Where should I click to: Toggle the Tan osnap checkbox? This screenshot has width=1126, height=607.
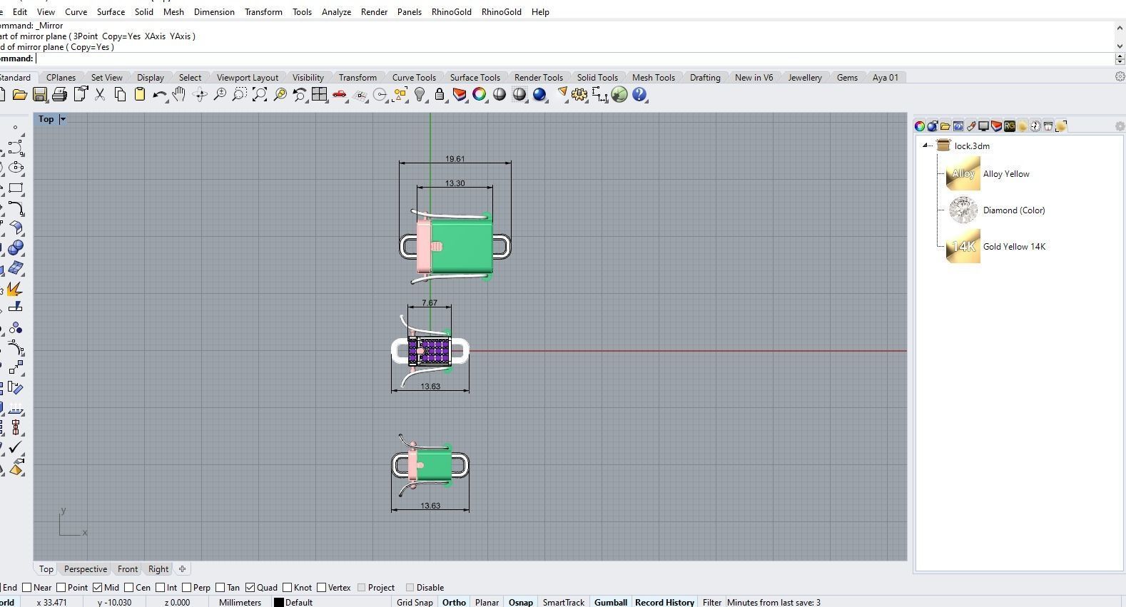(x=220, y=588)
